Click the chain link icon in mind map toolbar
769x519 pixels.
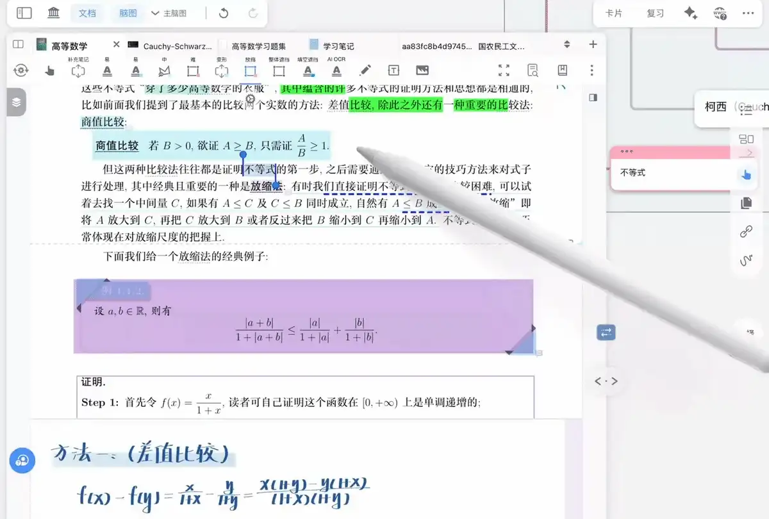point(746,232)
